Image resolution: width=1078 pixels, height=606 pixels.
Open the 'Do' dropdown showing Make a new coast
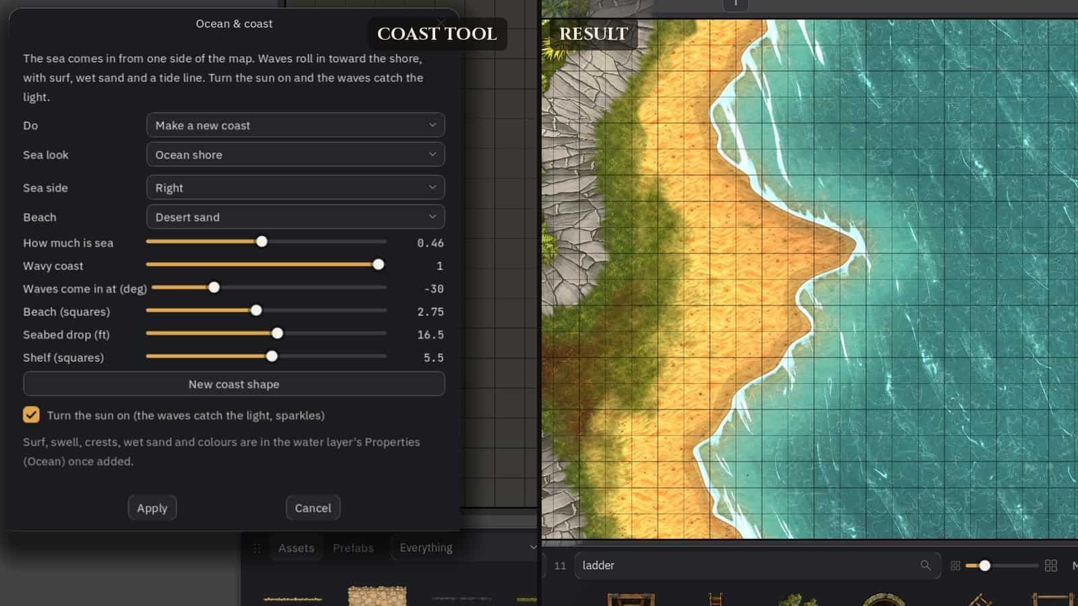point(295,125)
